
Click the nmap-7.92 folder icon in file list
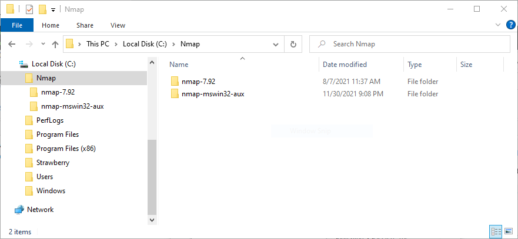pyautogui.click(x=174, y=81)
